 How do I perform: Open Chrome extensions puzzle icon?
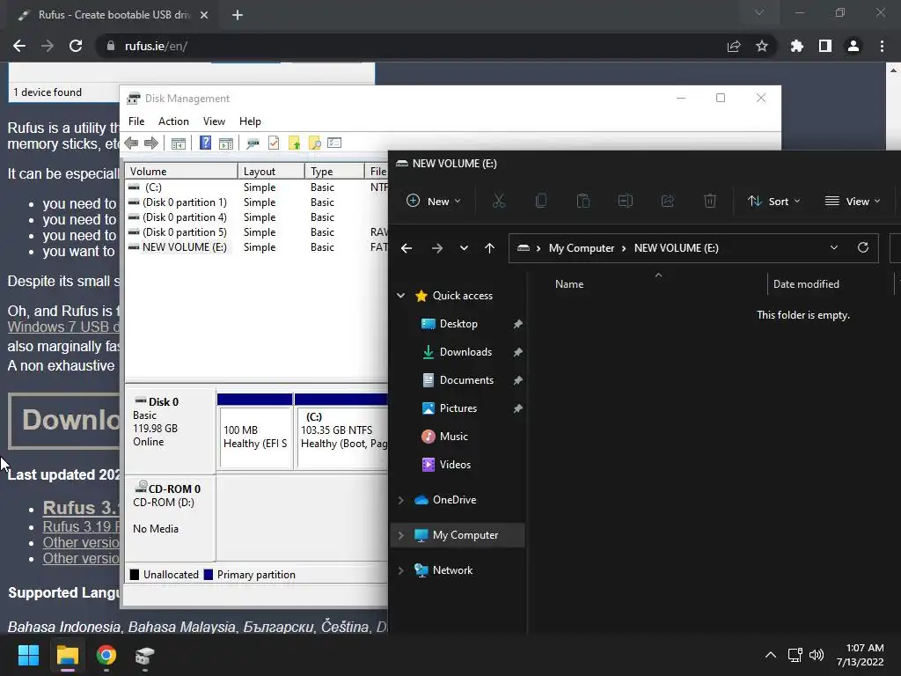[797, 46]
